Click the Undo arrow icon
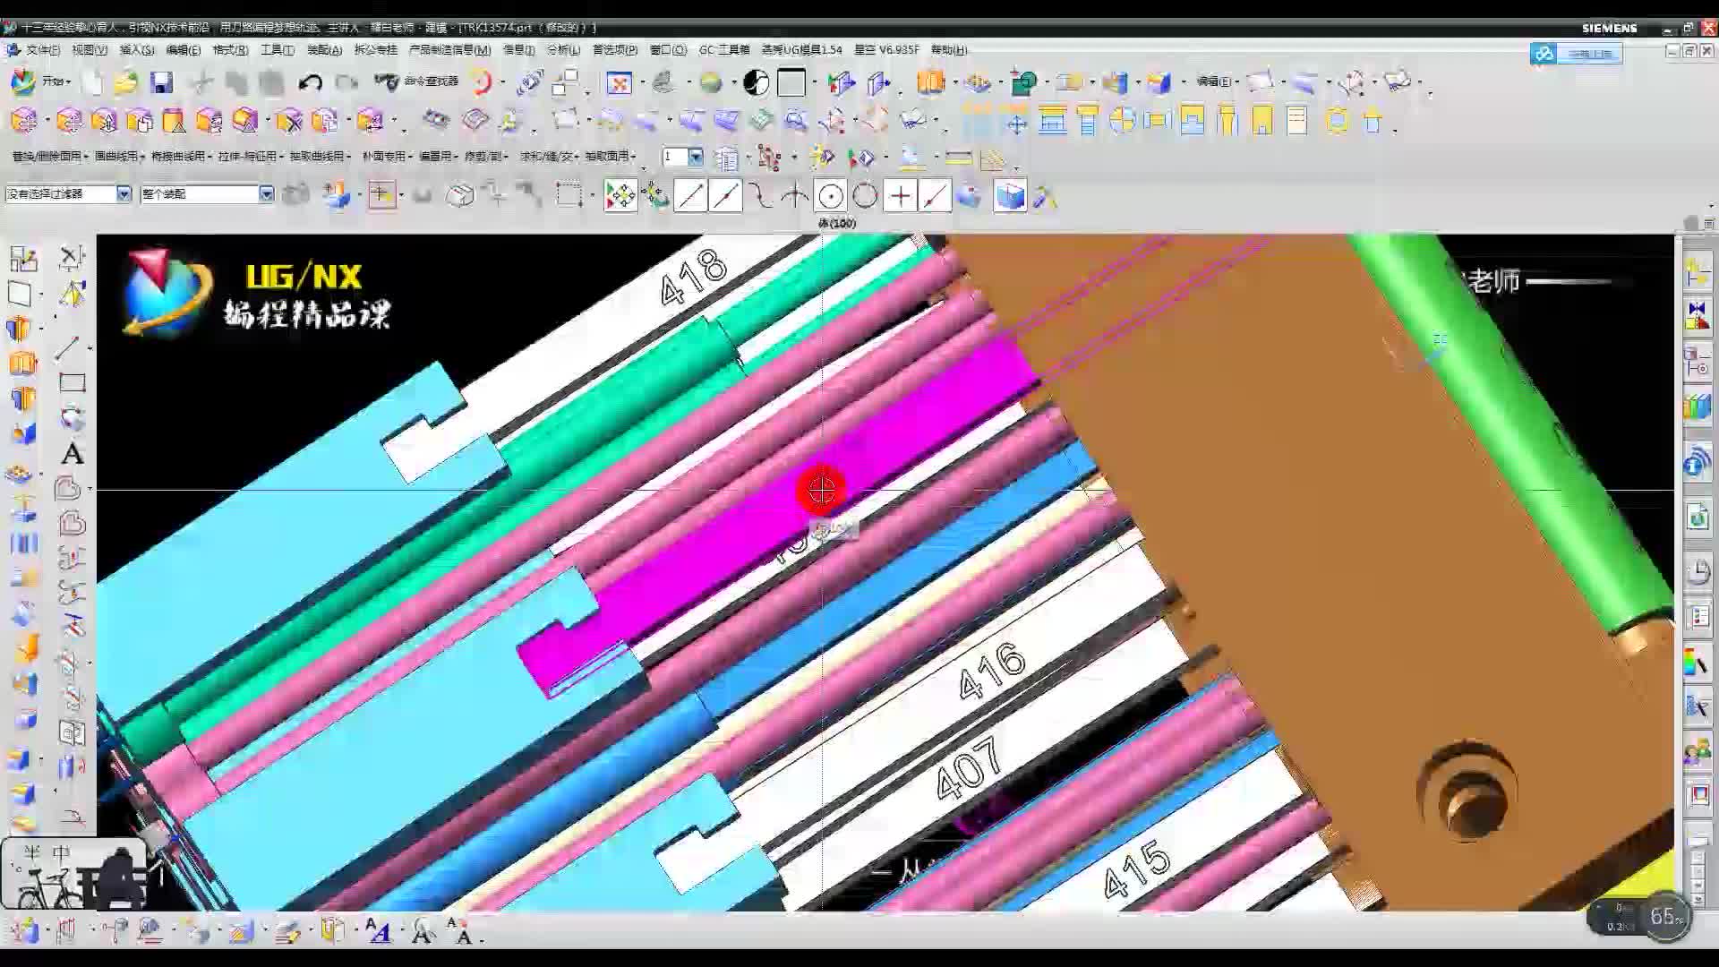The height and width of the screenshot is (967, 1719). pos(310,83)
